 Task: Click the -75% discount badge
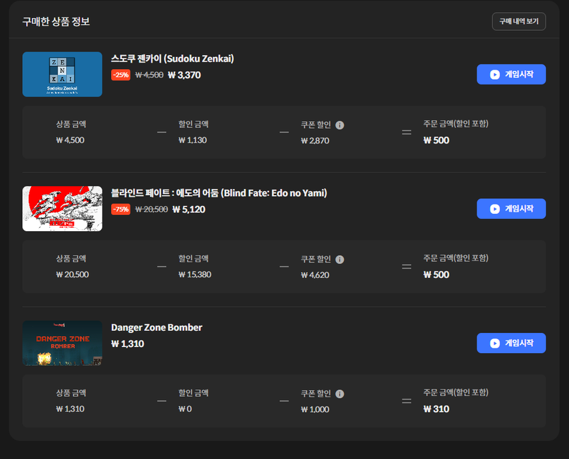pos(121,210)
